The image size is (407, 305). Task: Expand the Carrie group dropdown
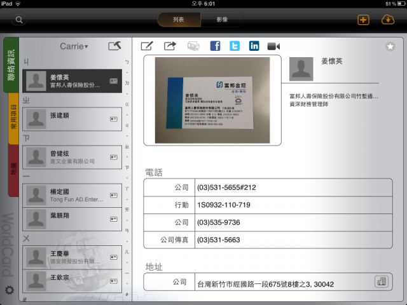tap(74, 46)
